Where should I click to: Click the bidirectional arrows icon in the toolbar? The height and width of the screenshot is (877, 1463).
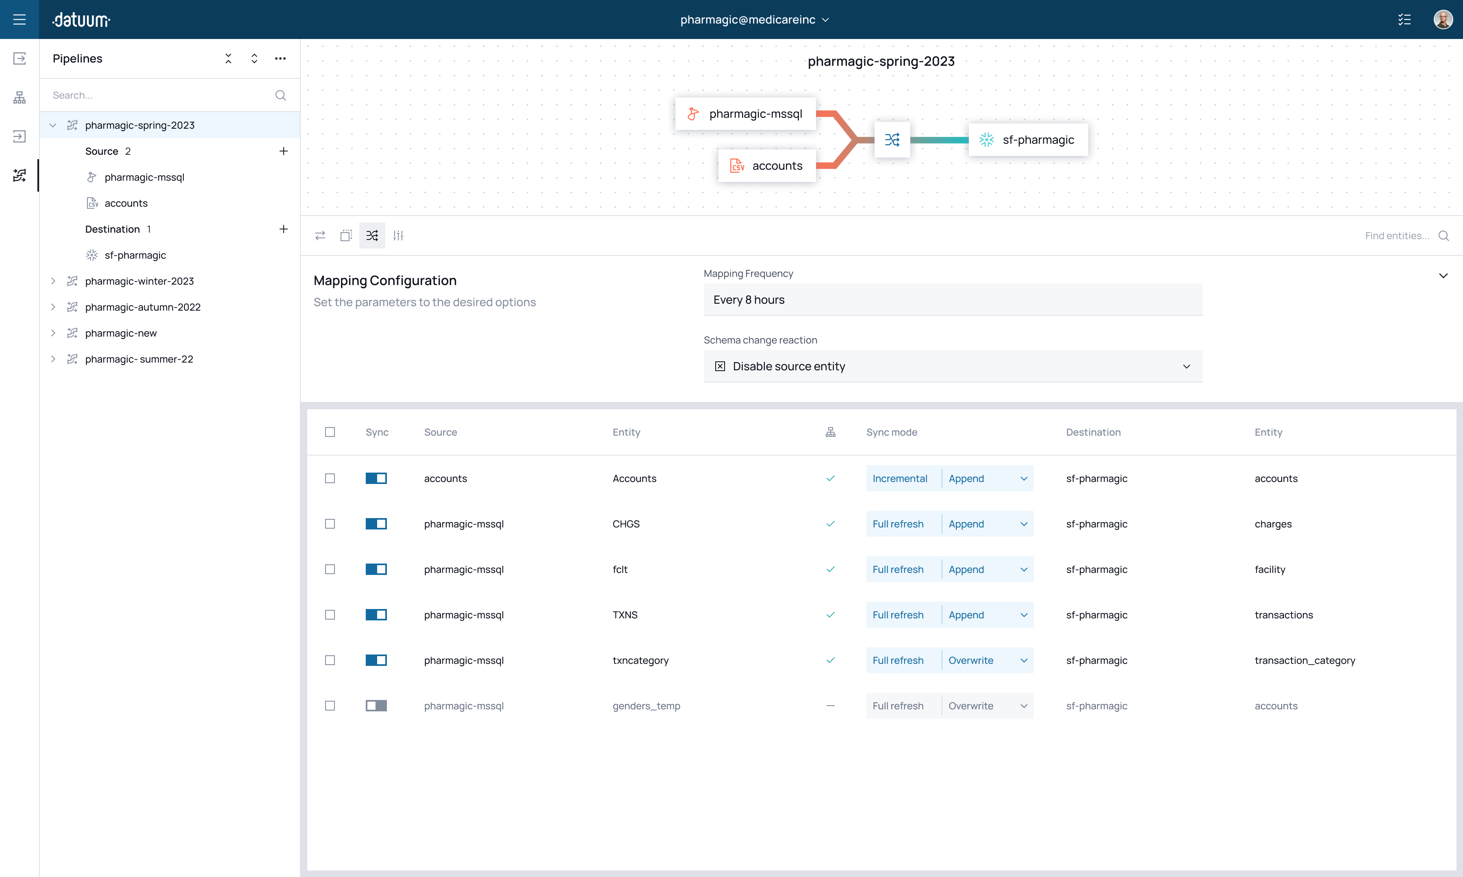[x=320, y=235]
